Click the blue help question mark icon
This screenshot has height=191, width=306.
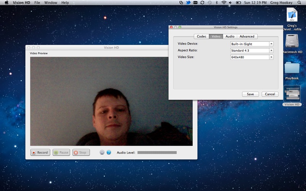[x=109, y=152]
